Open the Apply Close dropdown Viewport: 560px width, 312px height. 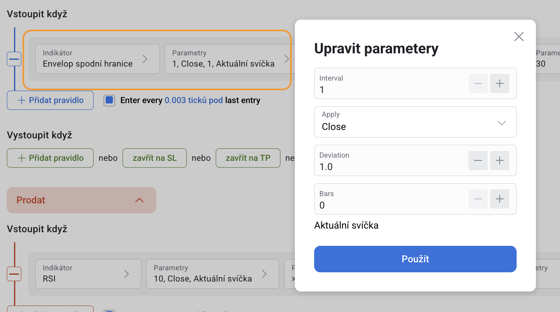click(x=415, y=122)
